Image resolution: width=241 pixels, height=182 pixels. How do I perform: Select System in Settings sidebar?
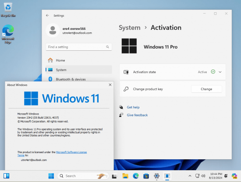(x=79, y=70)
